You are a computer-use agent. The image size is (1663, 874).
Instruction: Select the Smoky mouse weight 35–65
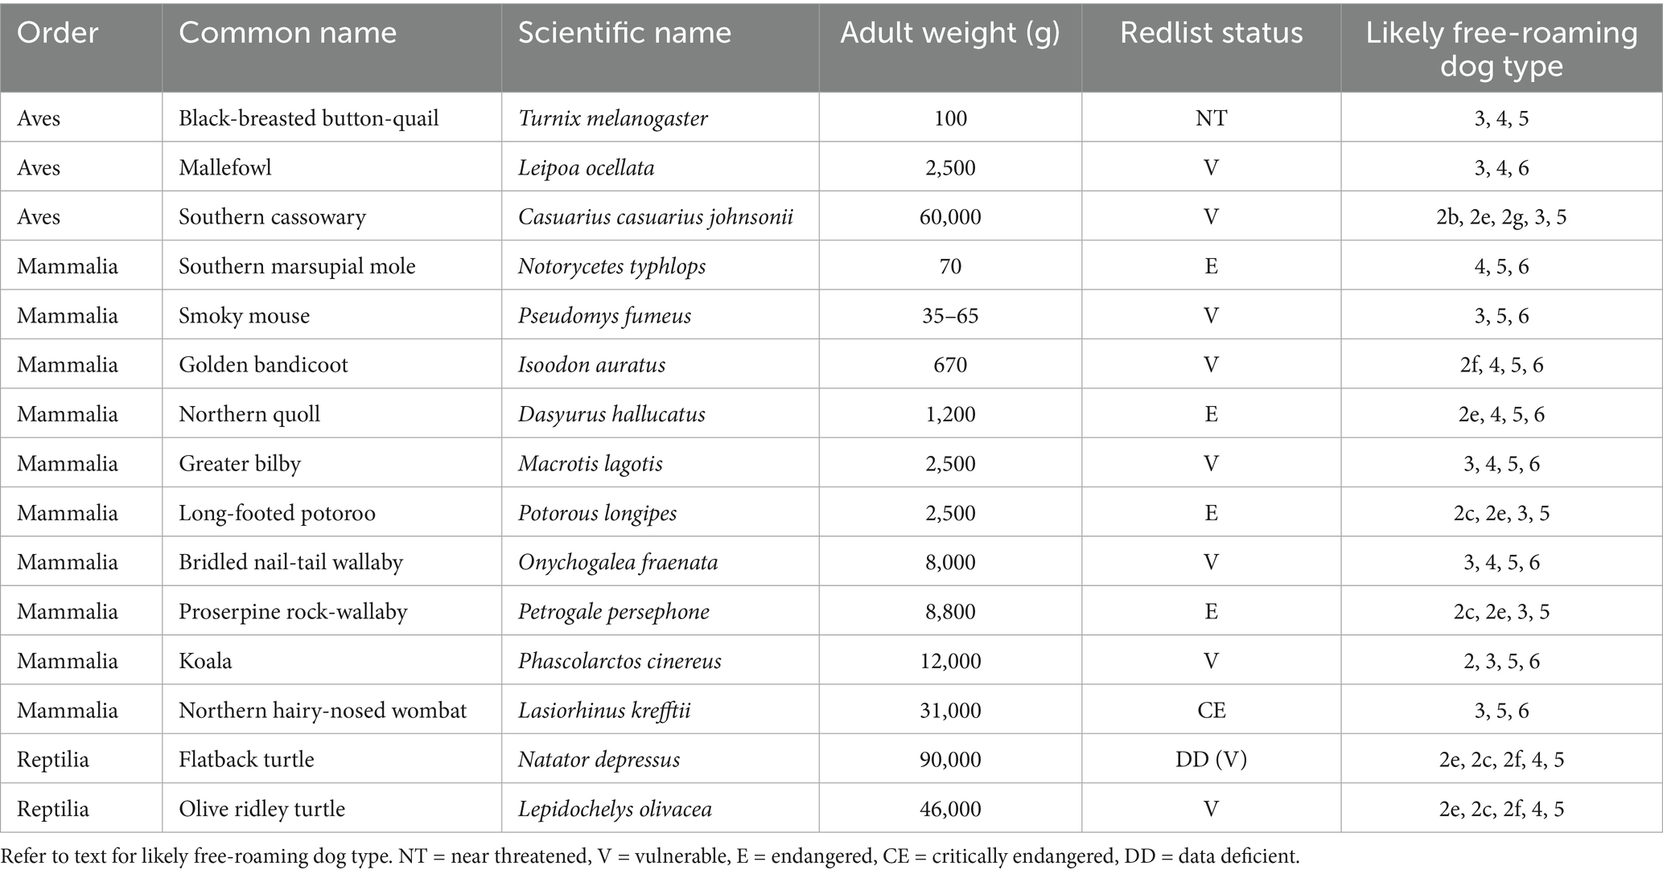[950, 315]
